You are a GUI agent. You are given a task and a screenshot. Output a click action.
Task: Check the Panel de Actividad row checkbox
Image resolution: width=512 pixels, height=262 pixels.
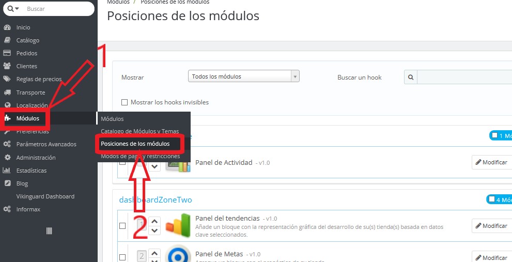click(122, 162)
